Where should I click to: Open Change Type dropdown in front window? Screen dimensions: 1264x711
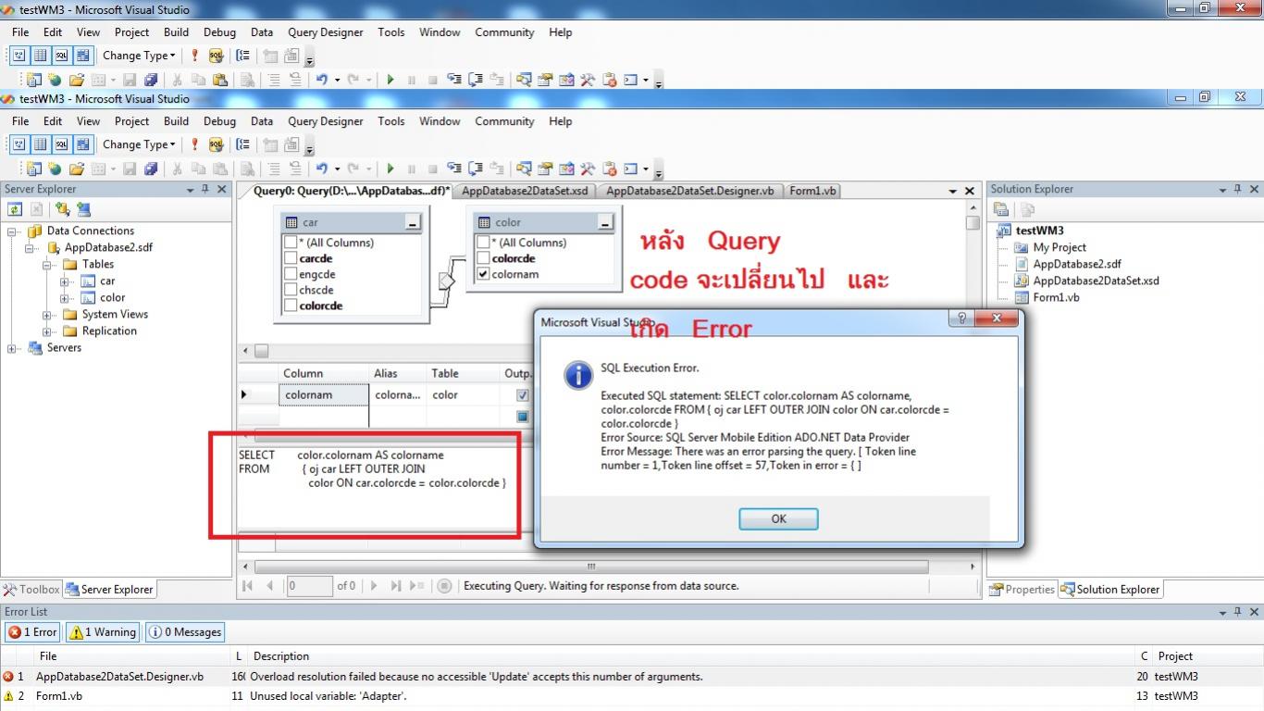(139, 144)
